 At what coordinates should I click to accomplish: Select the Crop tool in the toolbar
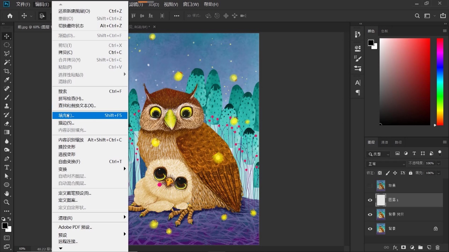click(6, 71)
